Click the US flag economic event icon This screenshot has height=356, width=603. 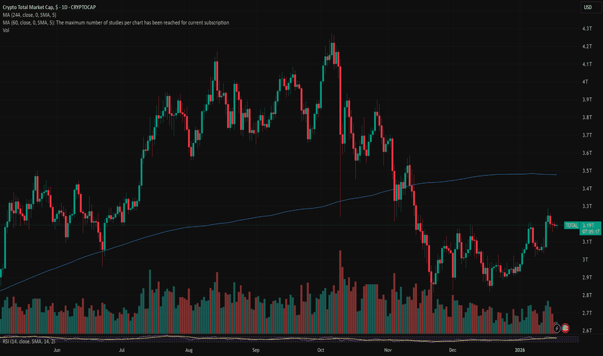point(566,329)
